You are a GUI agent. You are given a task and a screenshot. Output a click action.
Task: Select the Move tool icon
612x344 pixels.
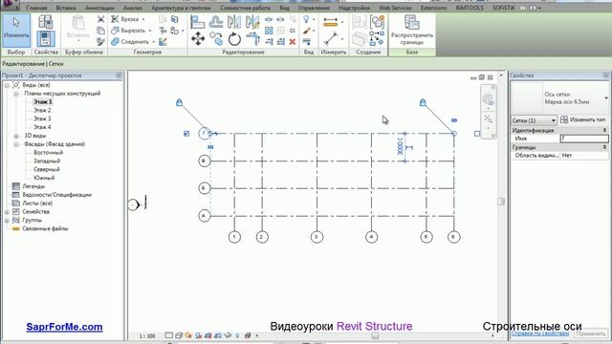coord(198,39)
